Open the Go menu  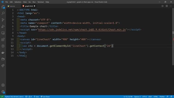[x=30, y=2]
